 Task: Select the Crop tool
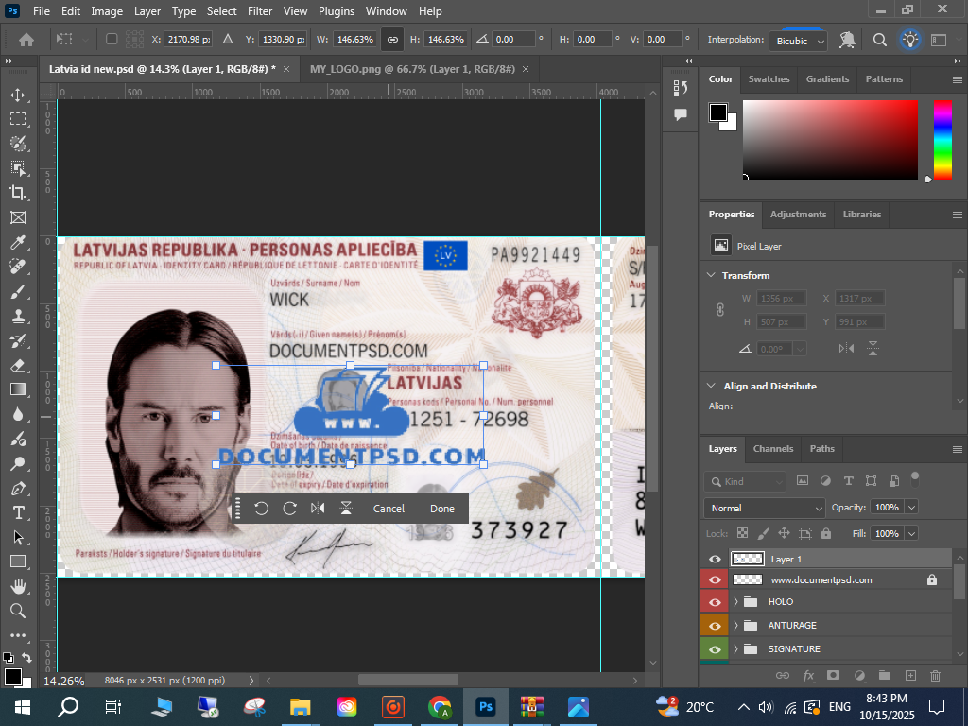click(18, 193)
